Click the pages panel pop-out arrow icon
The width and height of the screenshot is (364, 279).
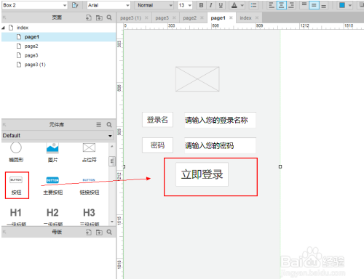(x=4, y=17)
